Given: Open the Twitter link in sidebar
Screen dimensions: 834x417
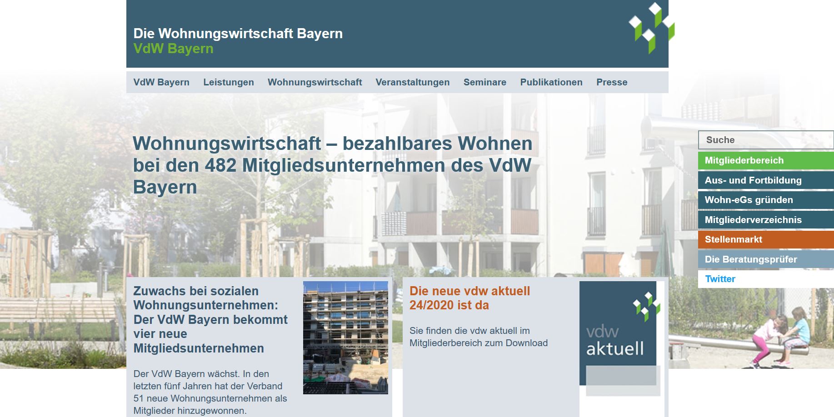Looking at the screenshot, I should [x=766, y=279].
